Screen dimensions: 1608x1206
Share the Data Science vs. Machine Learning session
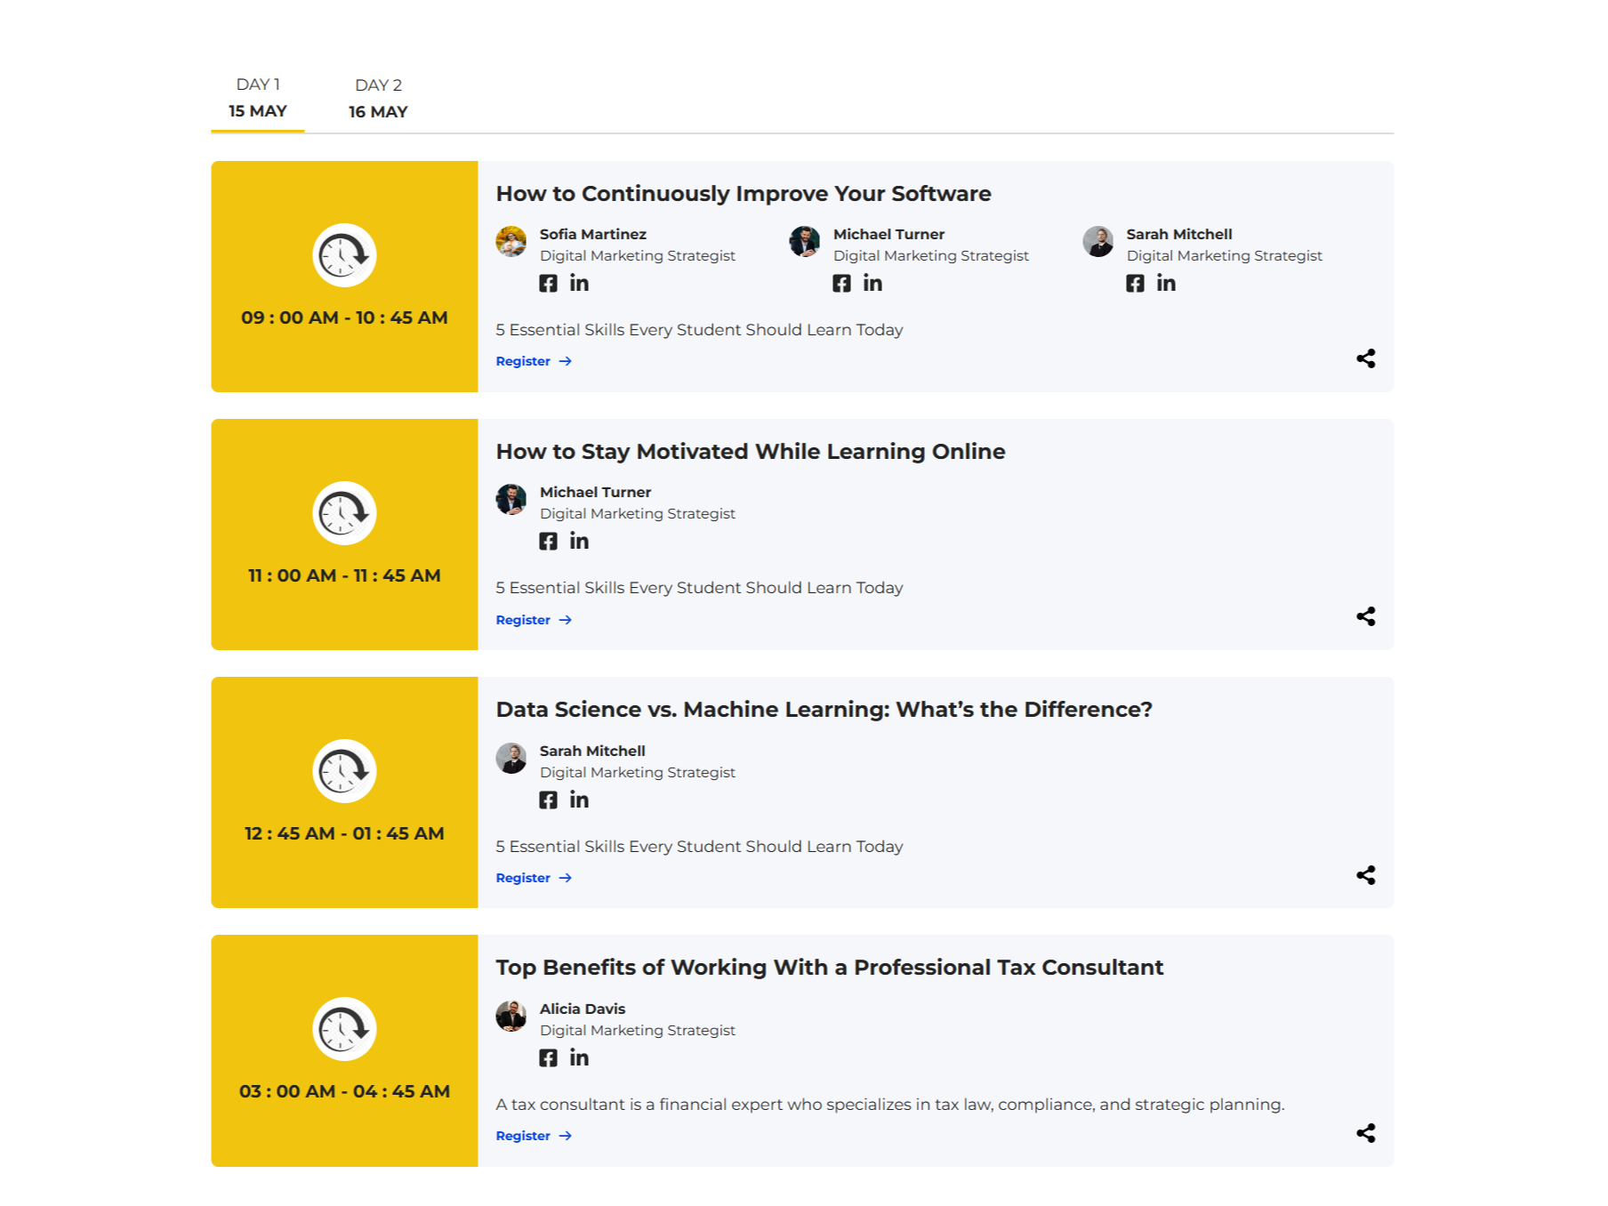point(1366,875)
